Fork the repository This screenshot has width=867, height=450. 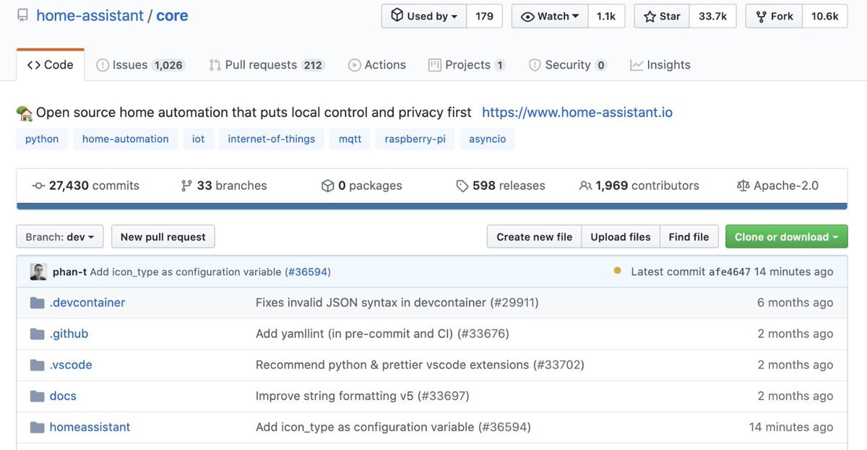point(775,16)
